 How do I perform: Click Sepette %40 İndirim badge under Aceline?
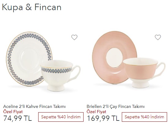pos(61,117)
